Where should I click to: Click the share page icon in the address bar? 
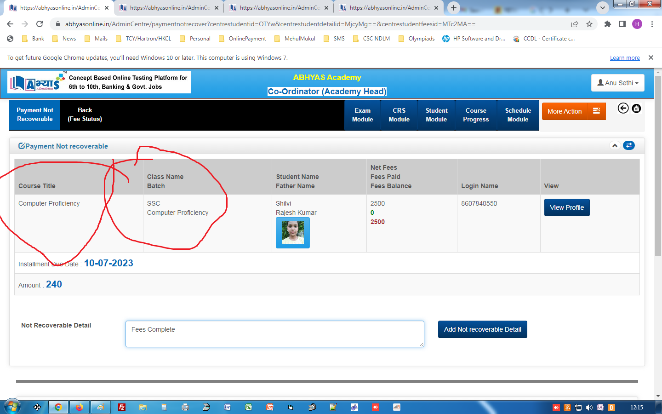575,24
